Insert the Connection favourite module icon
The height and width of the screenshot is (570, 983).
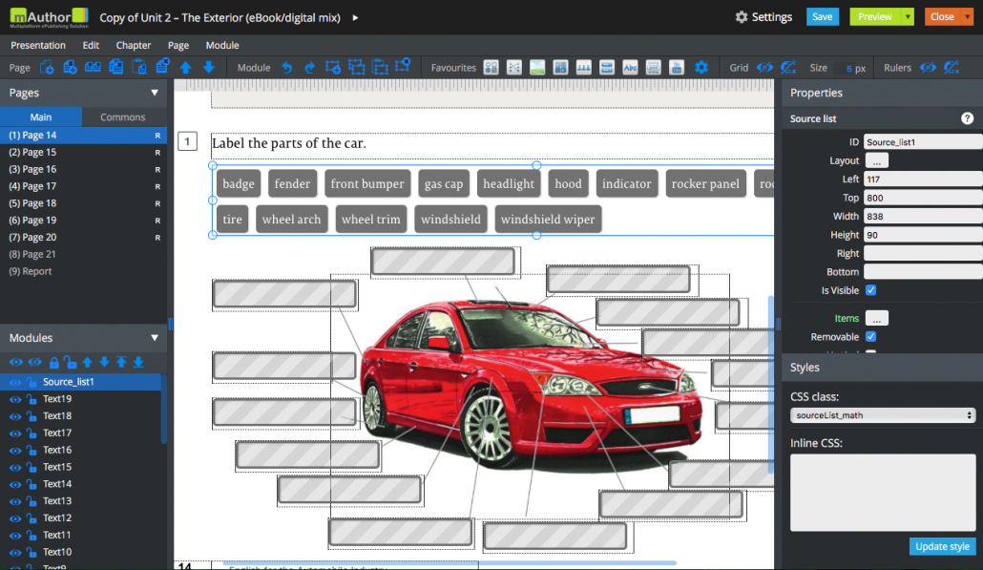(x=514, y=67)
